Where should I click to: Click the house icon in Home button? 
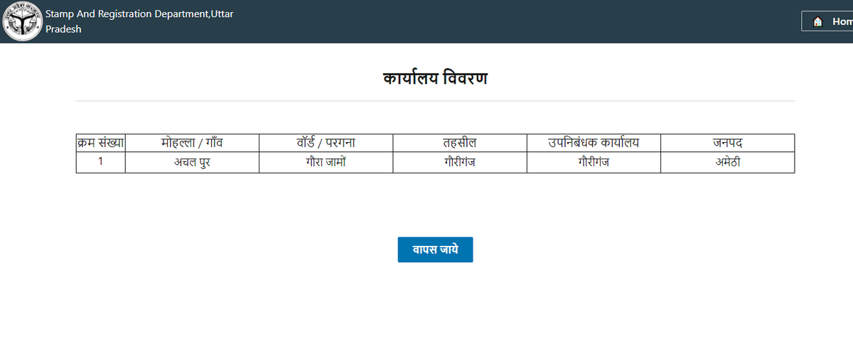(x=817, y=21)
